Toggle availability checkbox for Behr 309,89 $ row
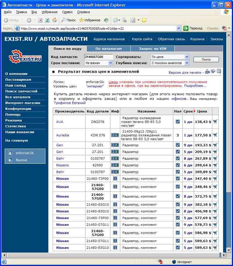 [178, 172]
